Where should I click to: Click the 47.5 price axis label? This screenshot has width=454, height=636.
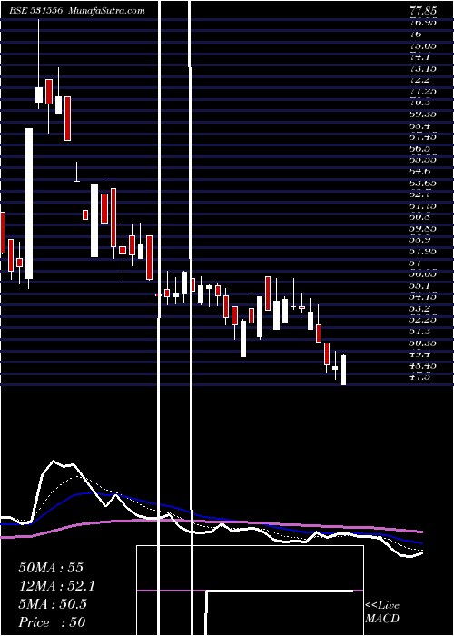pos(420,377)
